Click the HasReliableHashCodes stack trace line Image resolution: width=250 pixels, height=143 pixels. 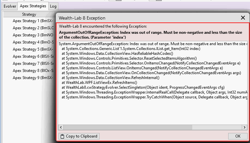[117, 53]
